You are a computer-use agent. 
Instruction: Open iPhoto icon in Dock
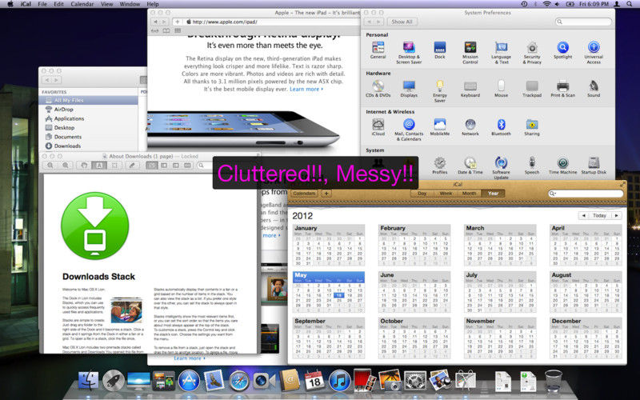tap(390, 381)
